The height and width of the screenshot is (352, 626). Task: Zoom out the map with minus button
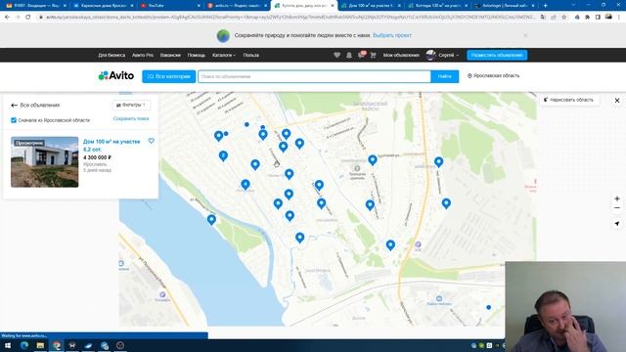tap(617, 208)
